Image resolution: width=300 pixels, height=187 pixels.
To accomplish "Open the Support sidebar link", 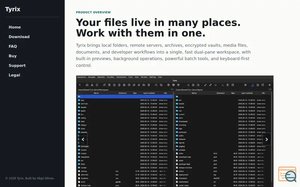I will (x=17, y=65).
